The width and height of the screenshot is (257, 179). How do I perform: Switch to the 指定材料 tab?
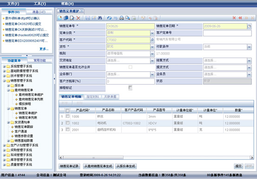[92, 97]
